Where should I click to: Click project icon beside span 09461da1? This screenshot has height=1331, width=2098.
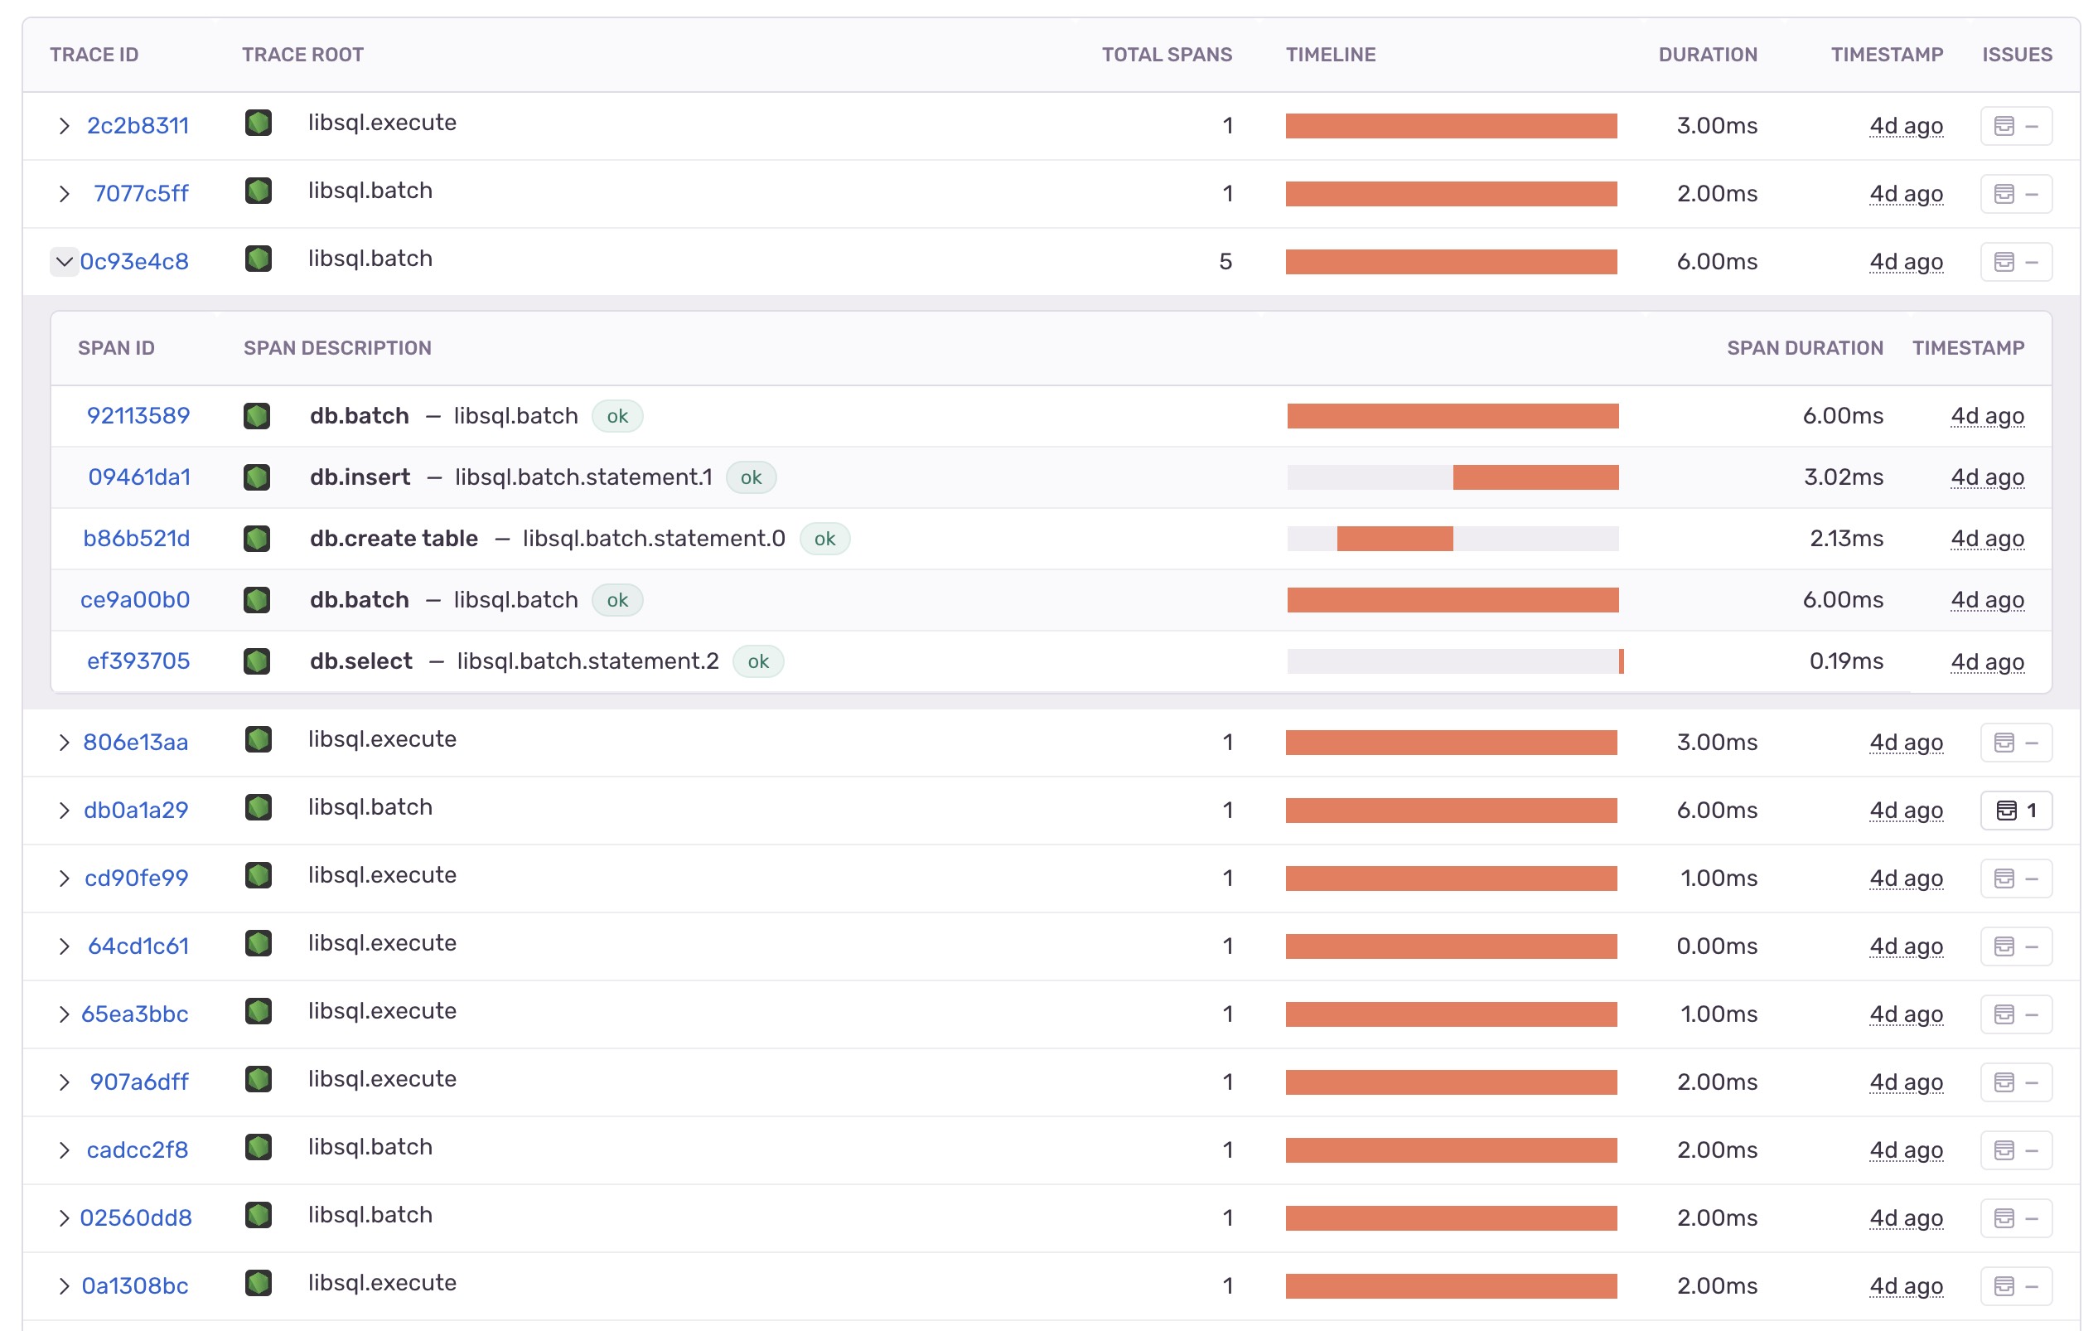click(x=257, y=477)
